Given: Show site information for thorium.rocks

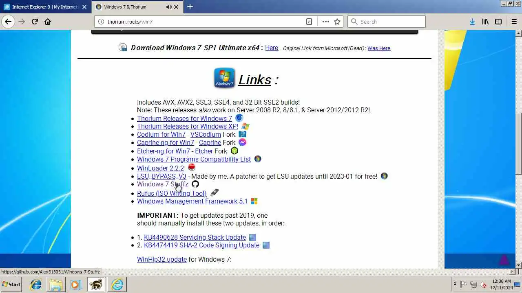Looking at the screenshot, I should tap(101, 22).
